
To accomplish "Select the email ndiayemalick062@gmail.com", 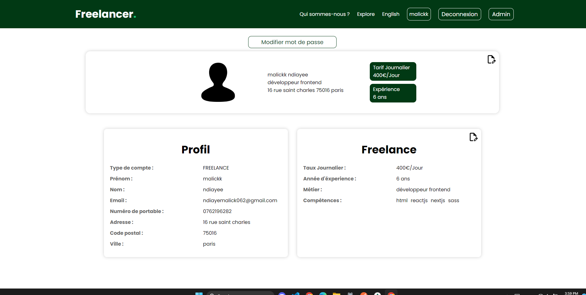I will [x=240, y=201].
